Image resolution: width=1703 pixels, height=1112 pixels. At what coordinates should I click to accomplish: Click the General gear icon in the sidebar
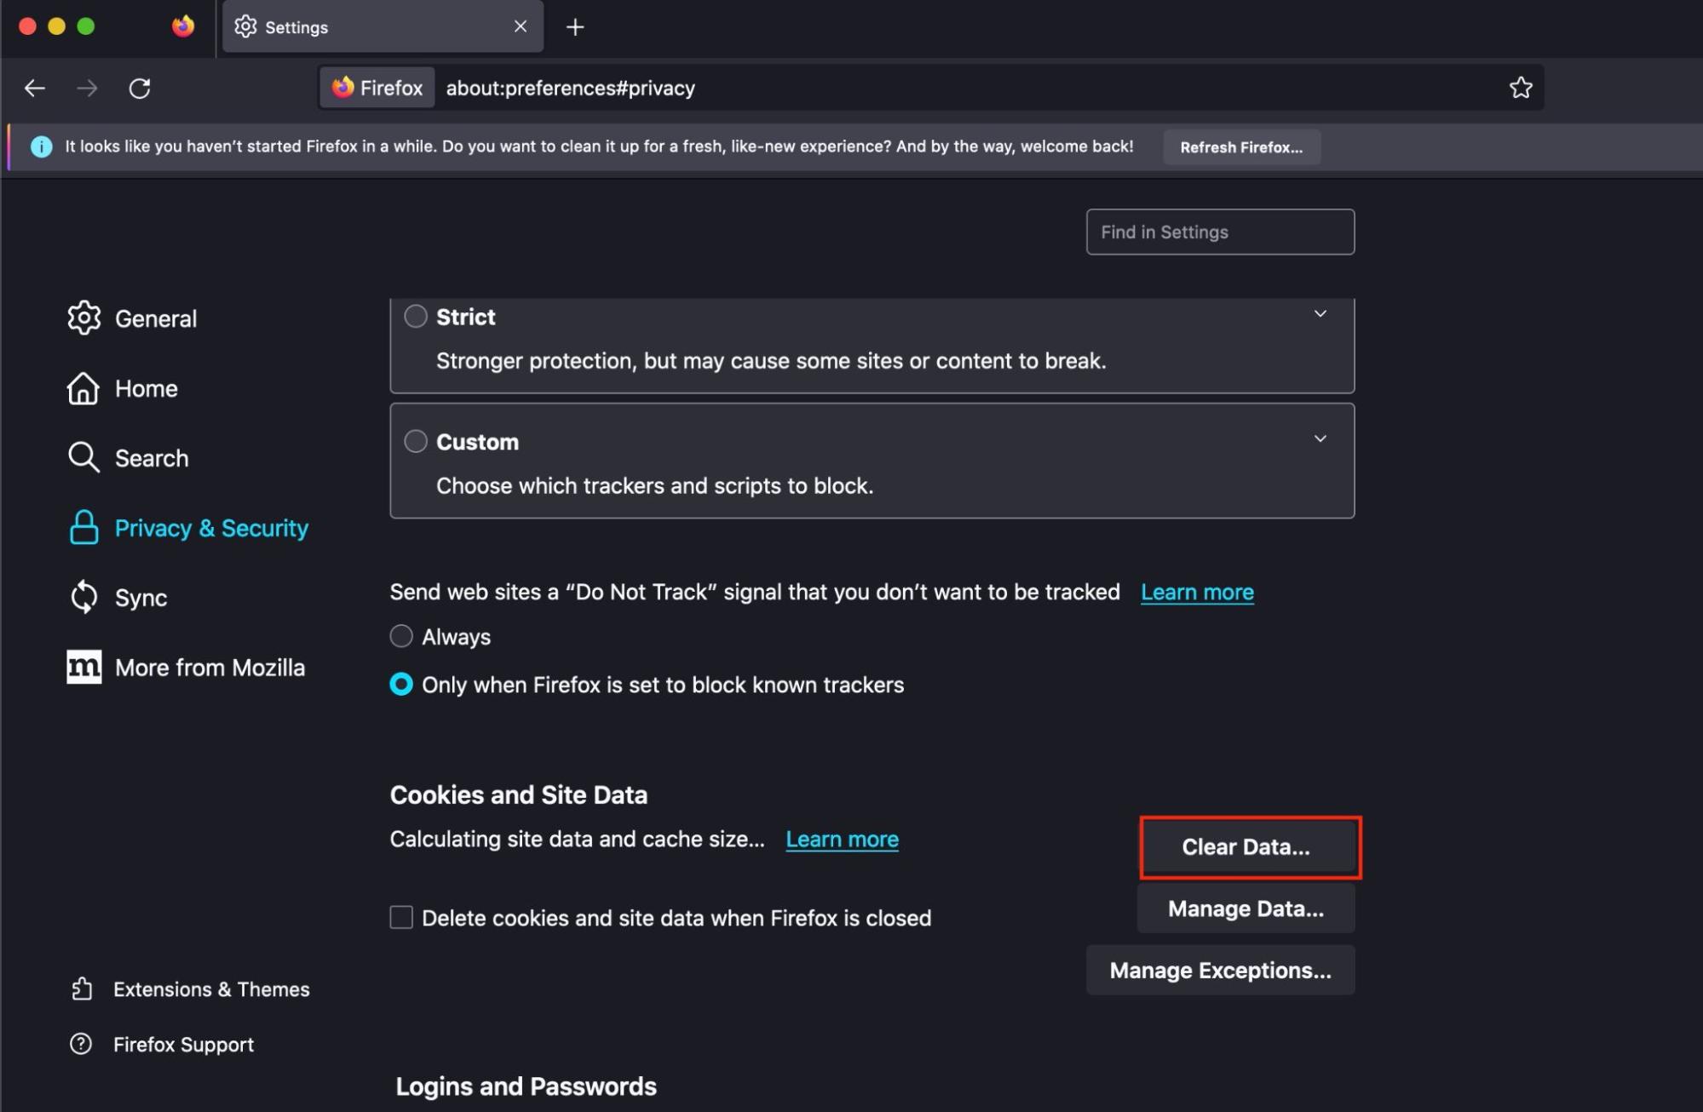pos(83,318)
